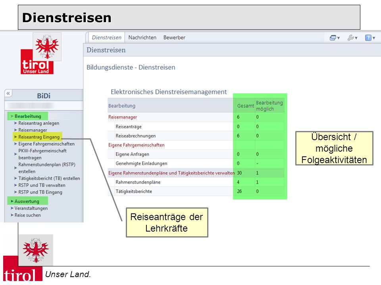The width and height of the screenshot is (381, 285).
Task: Click the Gesamt value 4 for Rahmenstundenpläne
Action: [238, 182]
